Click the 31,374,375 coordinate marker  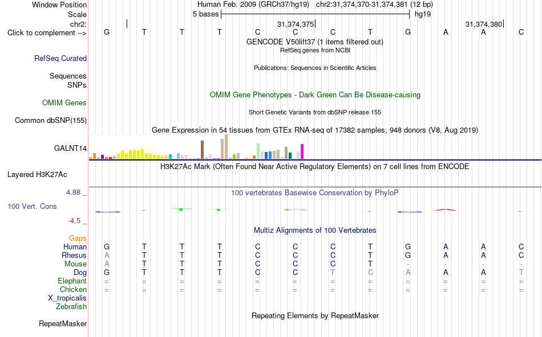pos(296,24)
